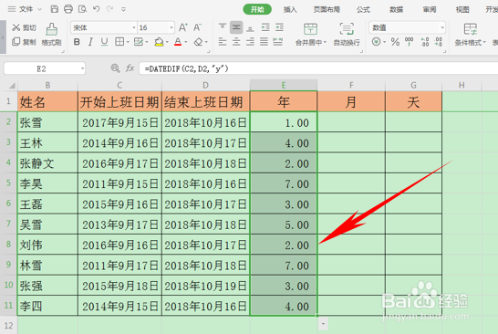Switch to the 审阅 tab

[430, 9]
